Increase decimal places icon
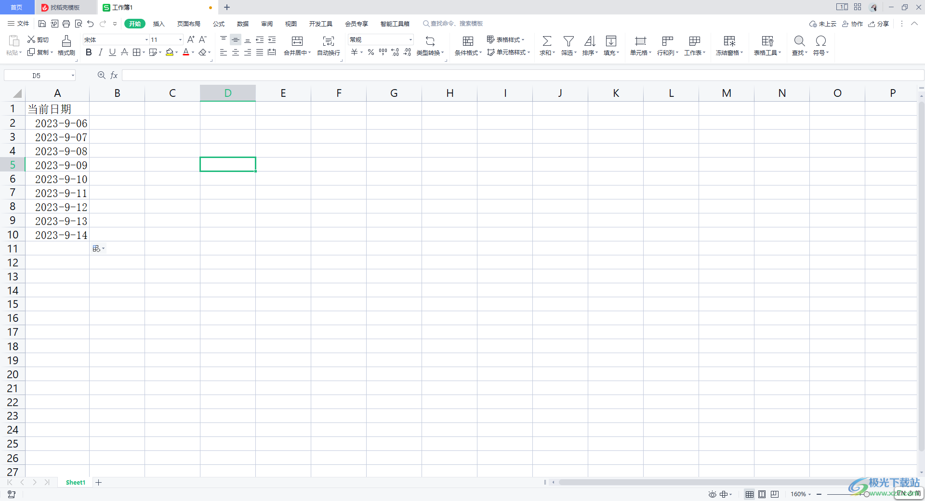Viewport: 925px width, 501px height. click(395, 52)
